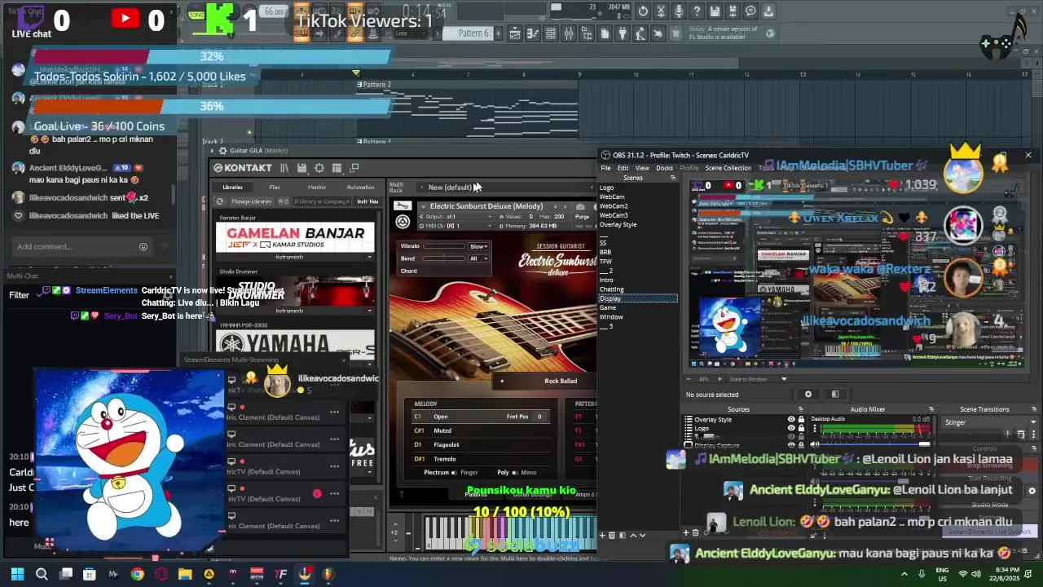Click the snapshot camera icon in Kontakt instrument header
This screenshot has height=587, width=1043.
click(579, 207)
